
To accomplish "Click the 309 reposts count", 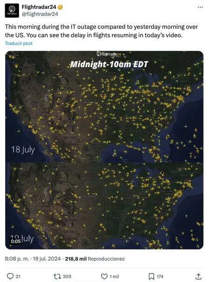I will (x=67, y=276).
